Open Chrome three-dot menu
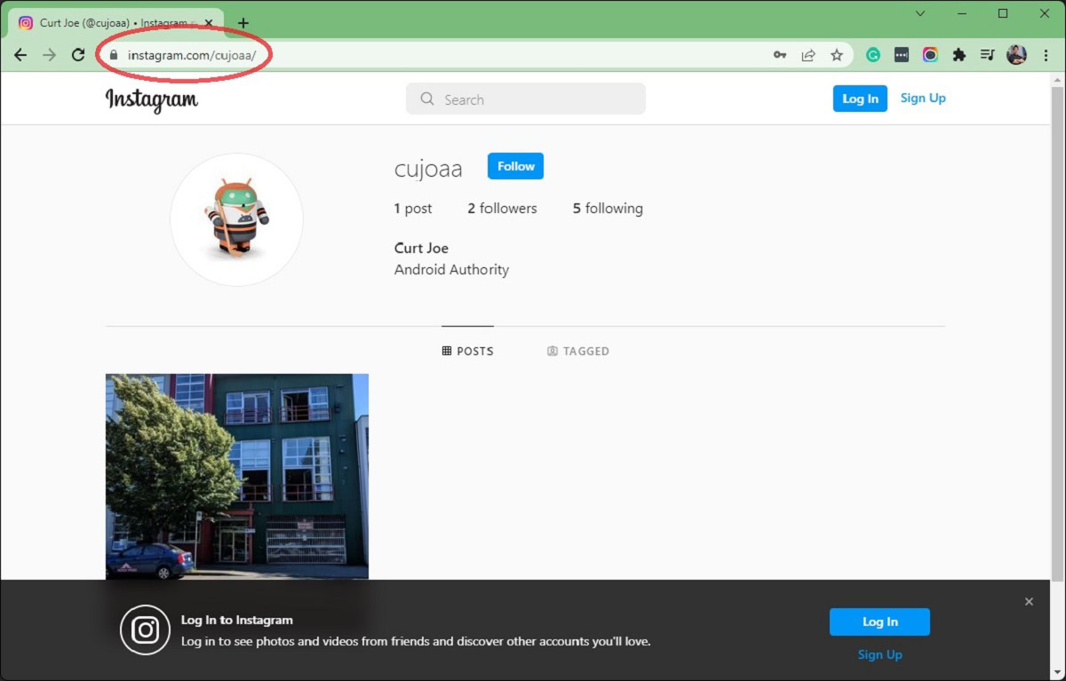This screenshot has height=681, width=1066. (x=1046, y=55)
